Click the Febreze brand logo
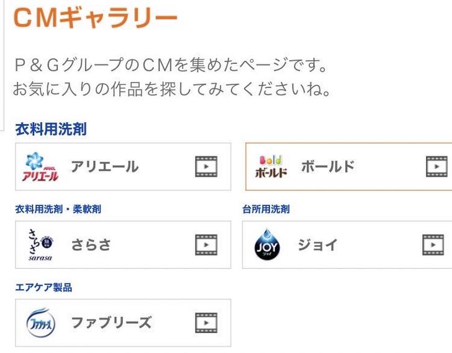This screenshot has width=452, height=353. tap(41, 323)
